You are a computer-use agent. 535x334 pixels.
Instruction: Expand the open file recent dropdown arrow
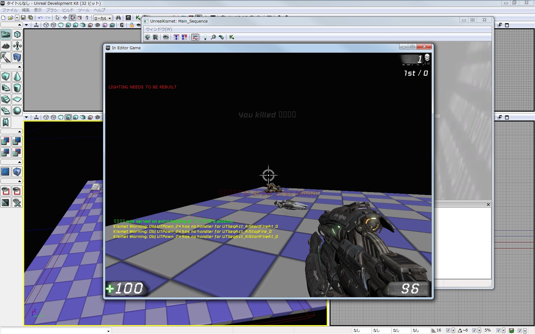[17, 18]
